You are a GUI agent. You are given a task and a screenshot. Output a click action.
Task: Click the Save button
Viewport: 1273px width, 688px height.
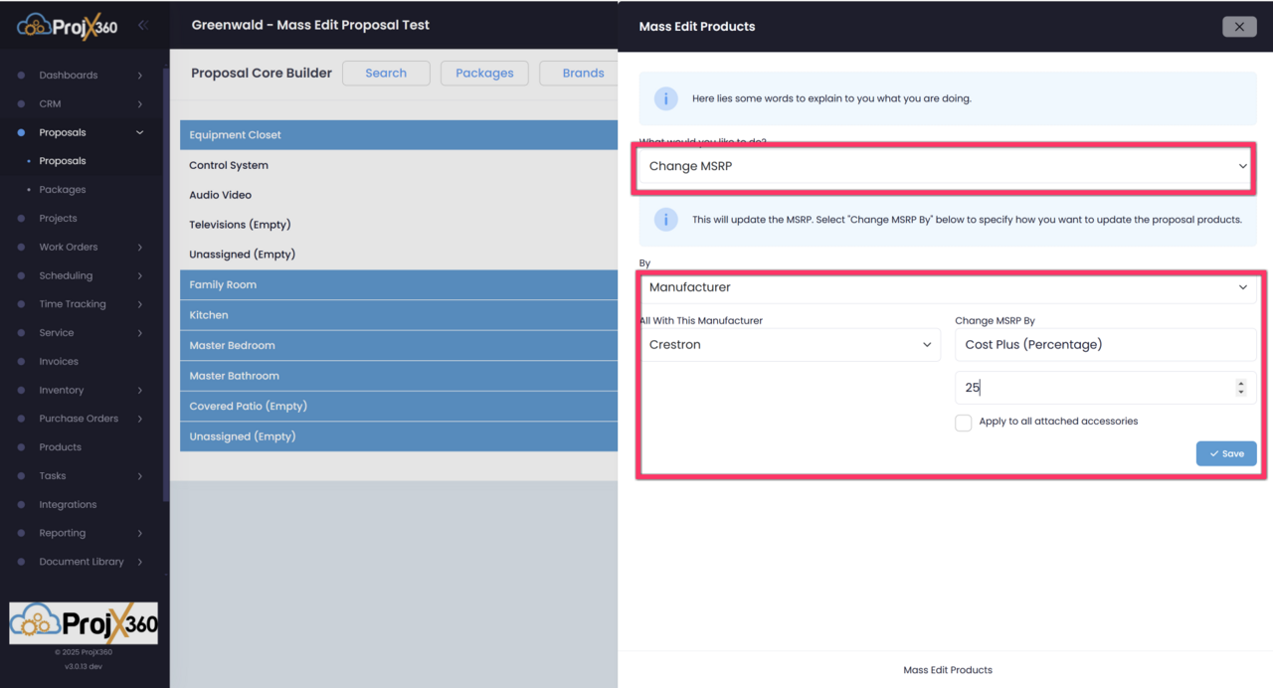tap(1225, 453)
